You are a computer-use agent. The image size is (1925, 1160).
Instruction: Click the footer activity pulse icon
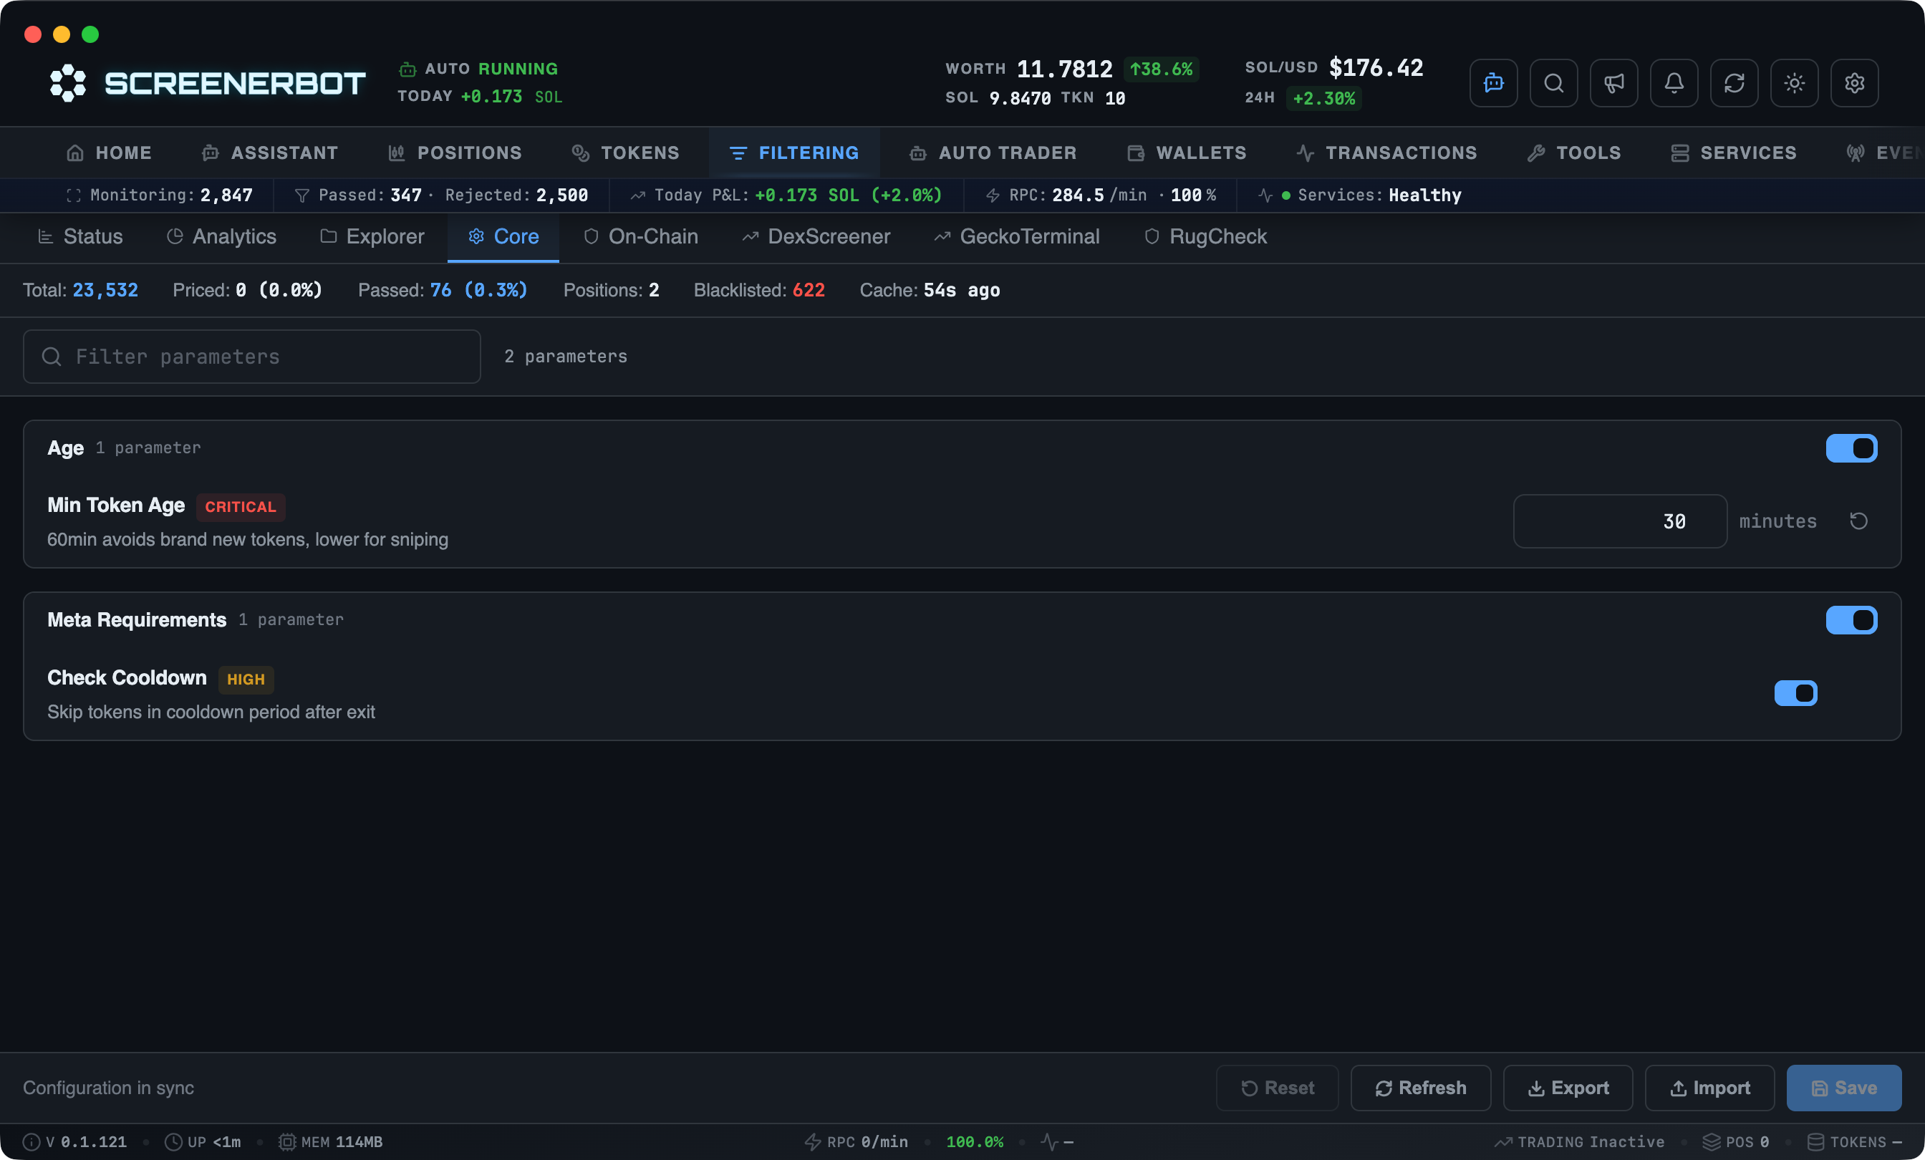click(x=1049, y=1142)
